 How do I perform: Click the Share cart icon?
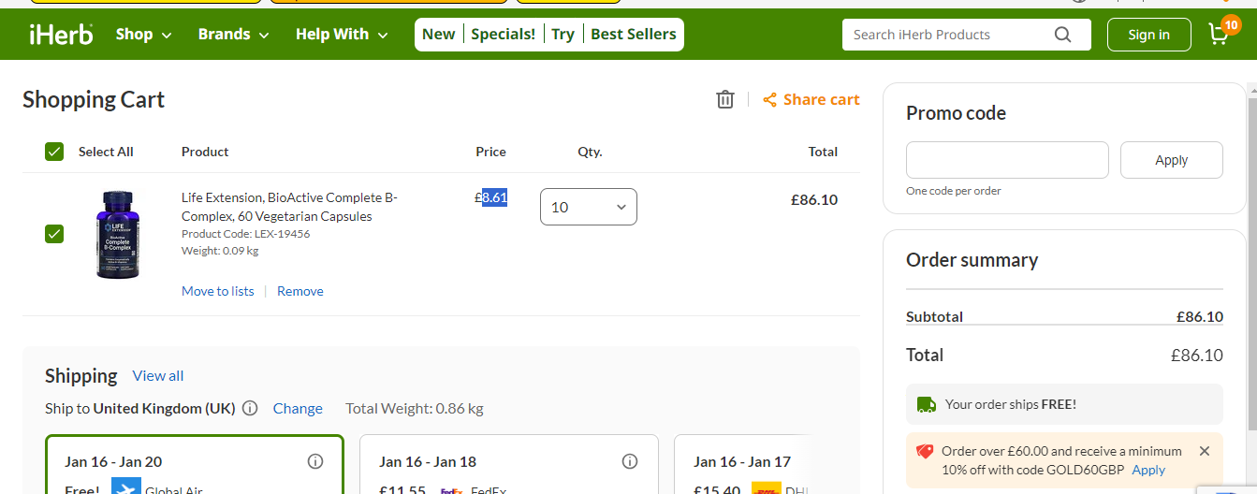pyautogui.click(x=769, y=100)
